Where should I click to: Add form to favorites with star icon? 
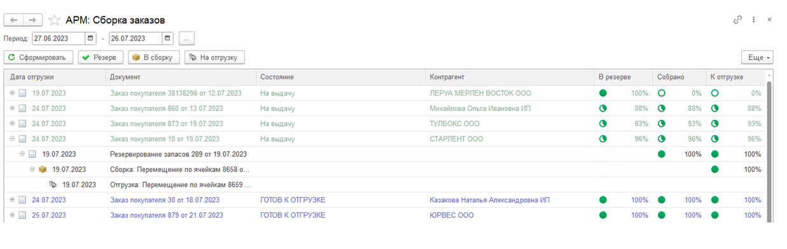[x=55, y=20]
